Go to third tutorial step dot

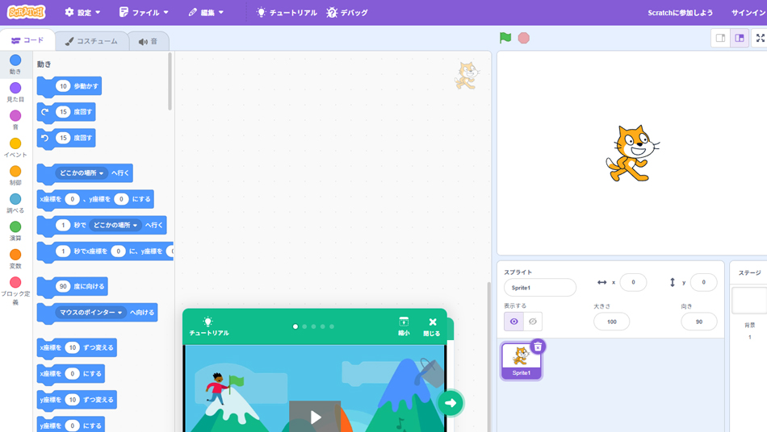coord(313,326)
